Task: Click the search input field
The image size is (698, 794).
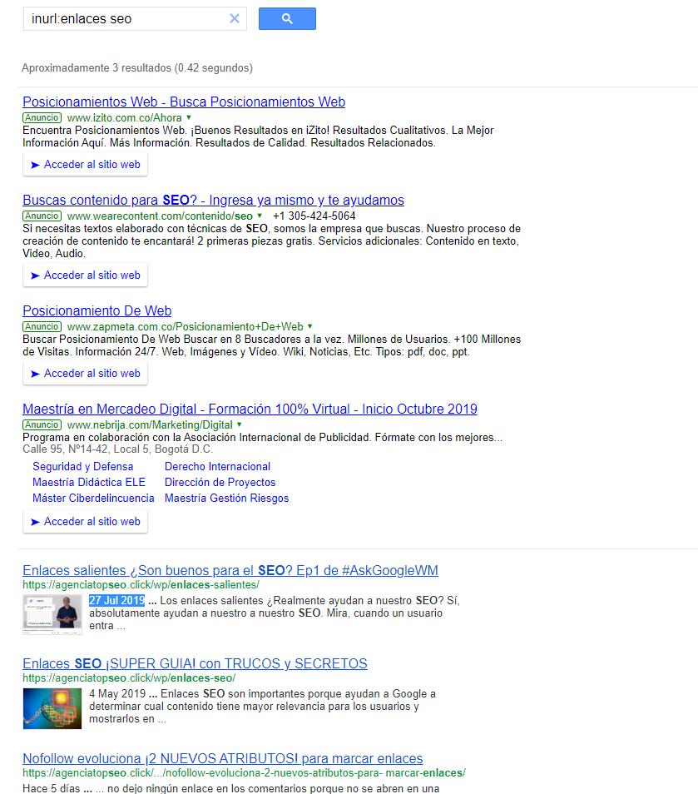Action: click(x=125, y=18)
